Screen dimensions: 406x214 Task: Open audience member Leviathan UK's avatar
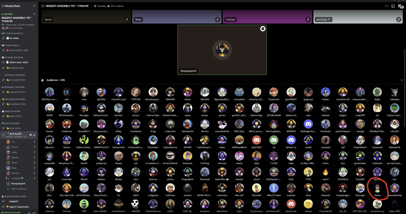pos(343,92)
